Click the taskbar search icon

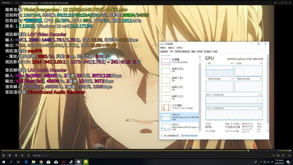tap(11, 162)
